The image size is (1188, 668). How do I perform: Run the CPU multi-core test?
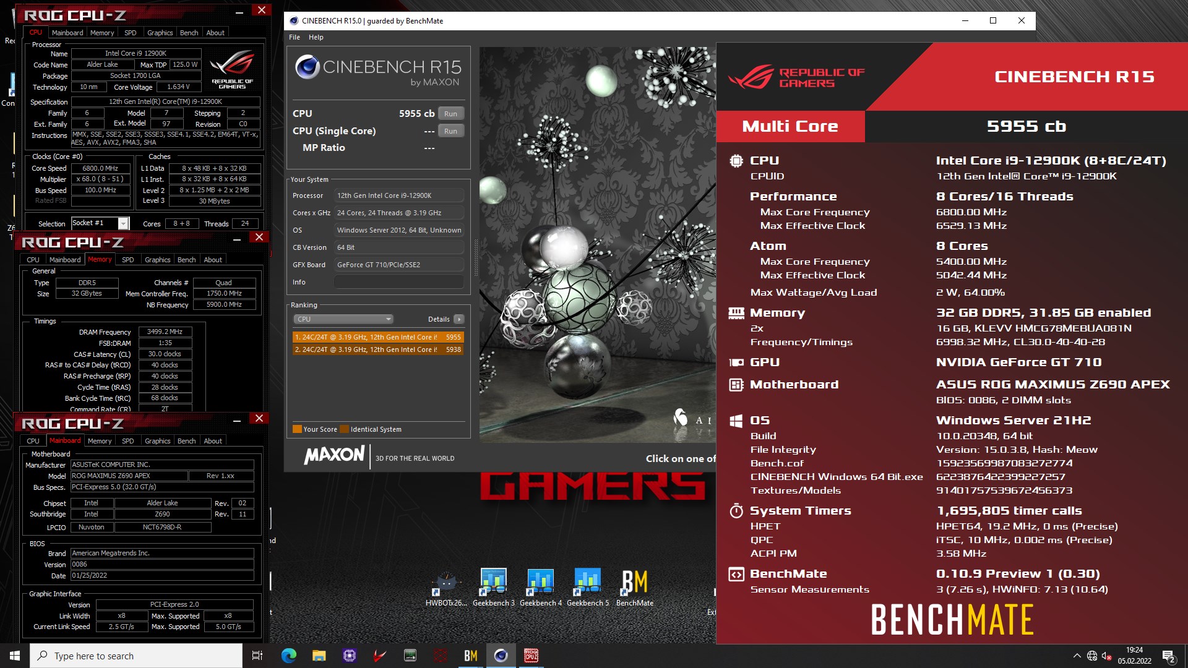coord(450,114)
